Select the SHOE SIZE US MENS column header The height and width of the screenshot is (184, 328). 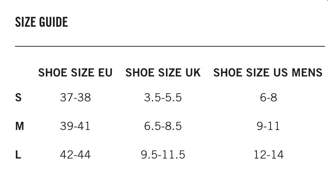tap(268, 73)
